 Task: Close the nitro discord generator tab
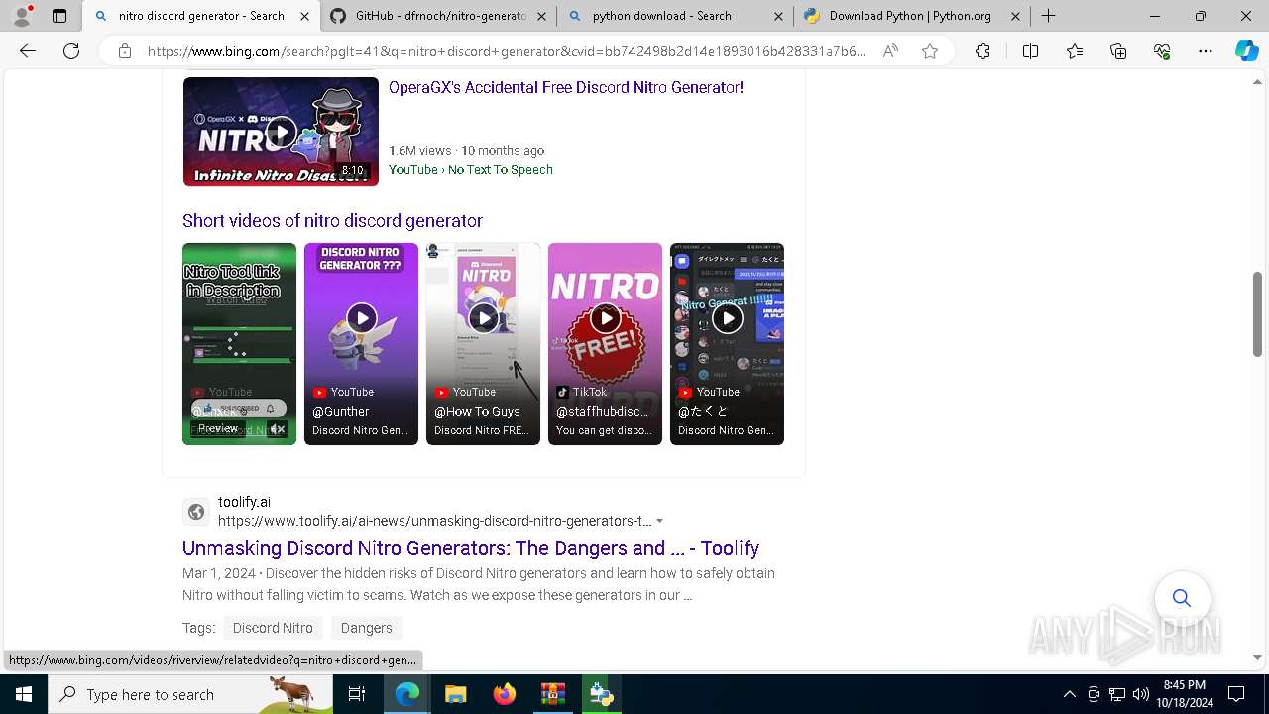[x=304, y=16]
